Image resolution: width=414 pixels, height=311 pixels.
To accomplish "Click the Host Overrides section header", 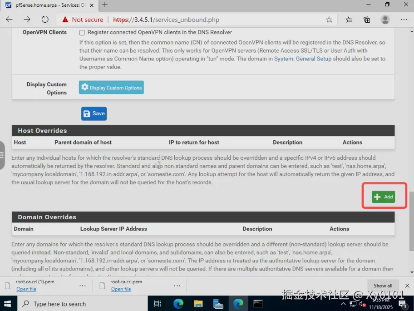I will pyautogui.click(x=203, y=131).
